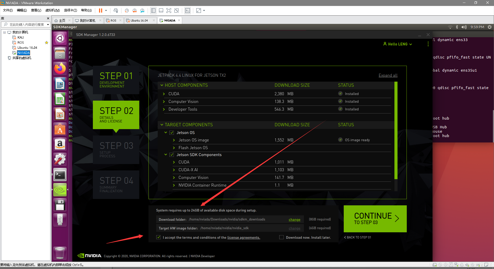Open LibreOffice Writer from the dock
This screenshot has height=269, width=494.
point(60,84)
